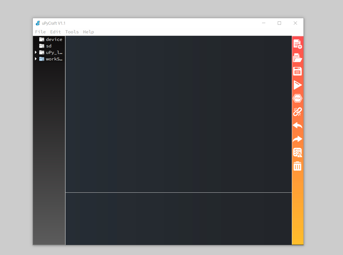Click the device folder icon

point(42,40)
